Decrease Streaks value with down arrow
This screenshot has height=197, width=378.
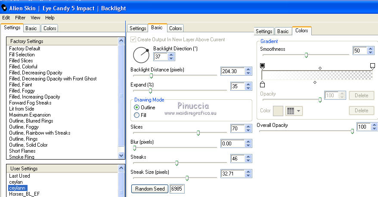click(248, 160)
